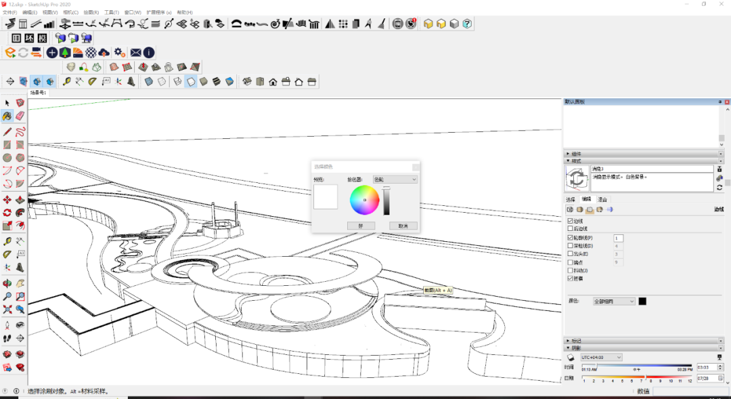Enable the 后边线 back edges checkbox
The image size is (731, 399).
(570, 229)
